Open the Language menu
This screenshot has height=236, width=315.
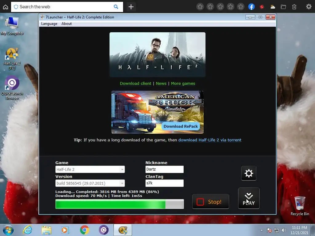(x=49, y=24)
